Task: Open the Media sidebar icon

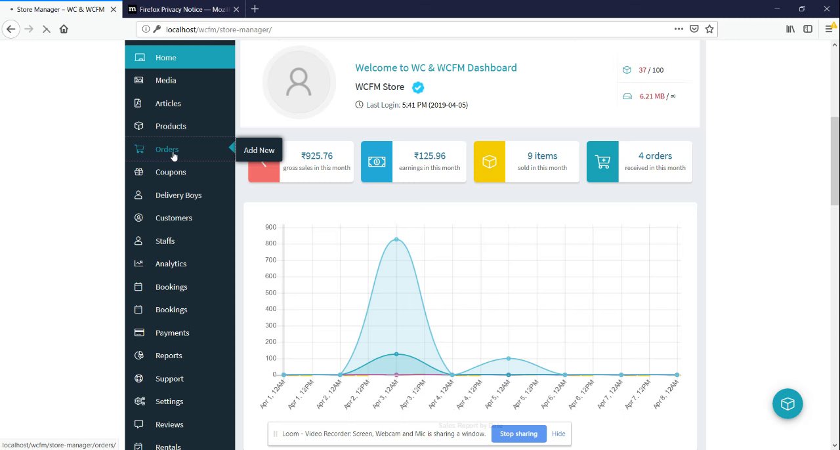Action: [x=138, y=80]
